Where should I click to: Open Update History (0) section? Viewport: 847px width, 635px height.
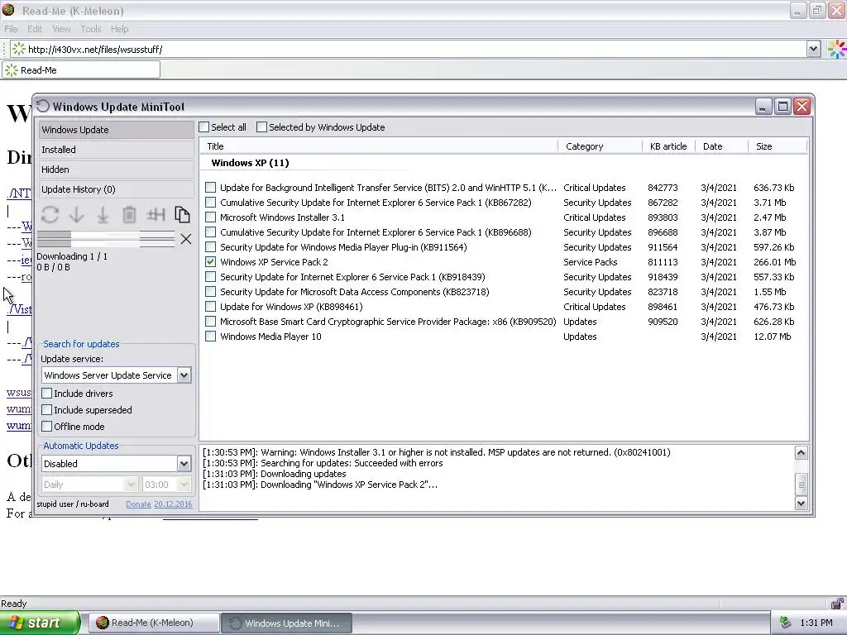tap(116, 189)
